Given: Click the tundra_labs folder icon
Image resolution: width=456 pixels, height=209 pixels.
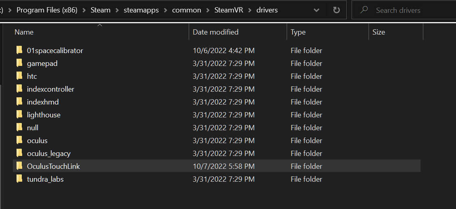Looking at the screenshot, I should click(19, 179).
